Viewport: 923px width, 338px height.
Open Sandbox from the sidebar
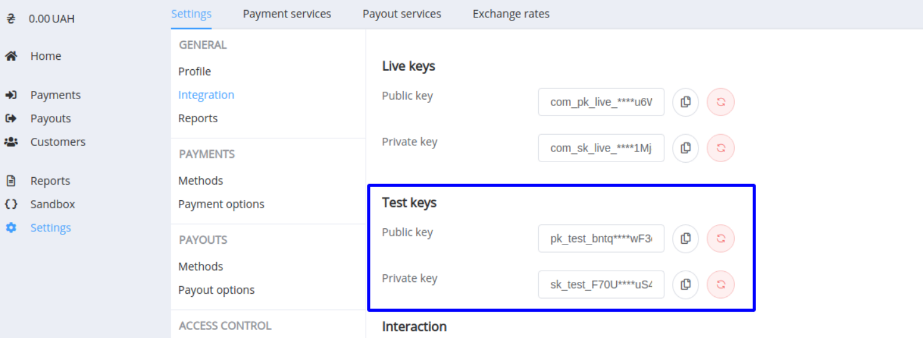52,204
